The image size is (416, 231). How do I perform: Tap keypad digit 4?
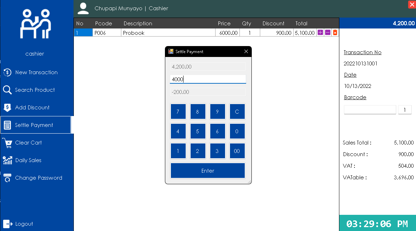coord(178,131)
